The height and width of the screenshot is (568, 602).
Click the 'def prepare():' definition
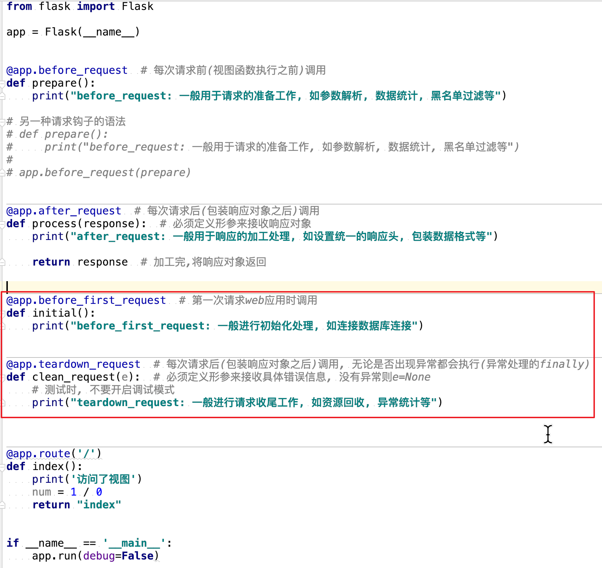pos(51,83)
